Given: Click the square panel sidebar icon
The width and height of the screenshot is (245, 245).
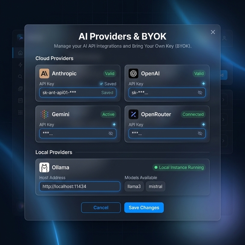Looking at the screenshot, I should pyautogui.click(x=21, y=100).
